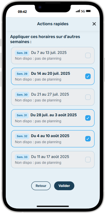Viewport: 105px width, 213px height.
Task: Select the Sem. 29 badge
Action: 22,74
